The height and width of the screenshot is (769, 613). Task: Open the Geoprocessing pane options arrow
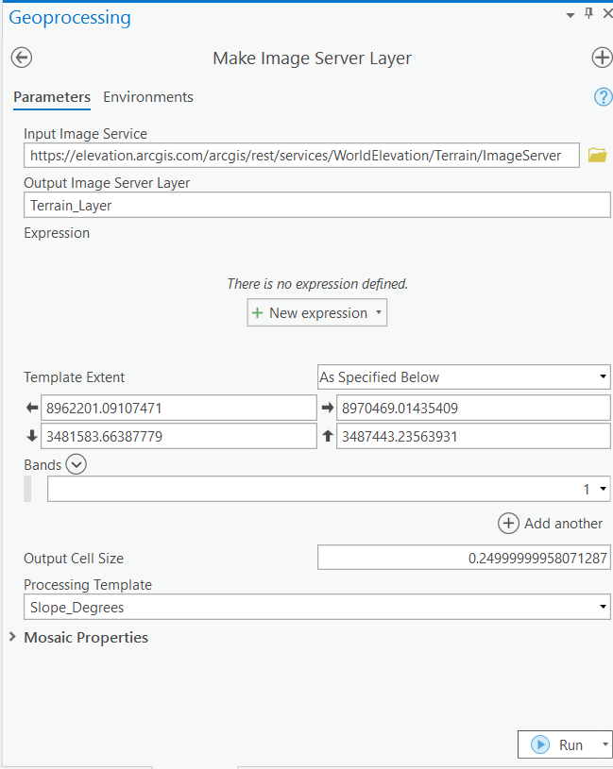tap(570, 15)
